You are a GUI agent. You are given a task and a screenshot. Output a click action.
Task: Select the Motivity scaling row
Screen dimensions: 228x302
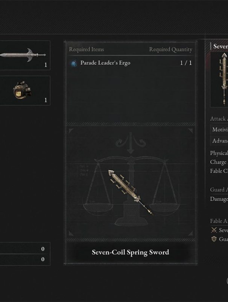(219, 130)
